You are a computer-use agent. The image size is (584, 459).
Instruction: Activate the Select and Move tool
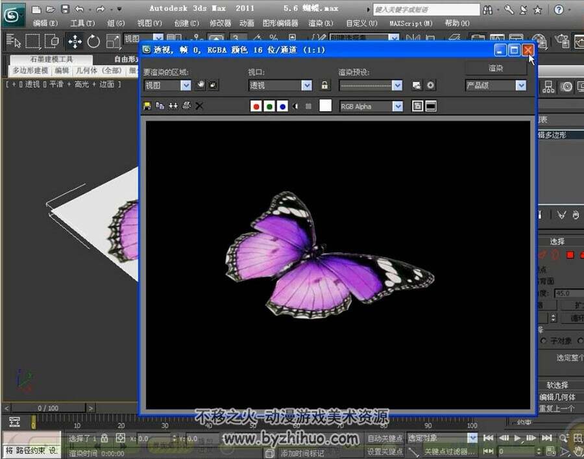coord(75,41)
